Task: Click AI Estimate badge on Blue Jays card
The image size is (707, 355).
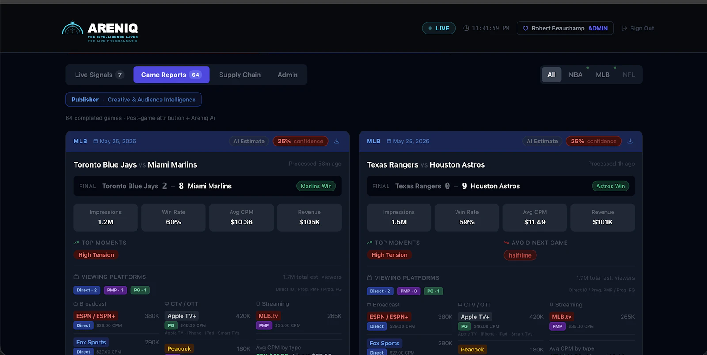Action: [x=249, y=141]
